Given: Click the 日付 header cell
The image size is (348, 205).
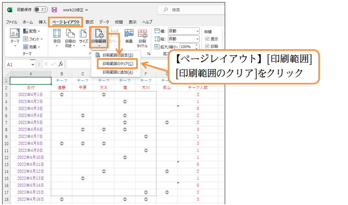Looking at the screenshot, I should tap(31, 88).
